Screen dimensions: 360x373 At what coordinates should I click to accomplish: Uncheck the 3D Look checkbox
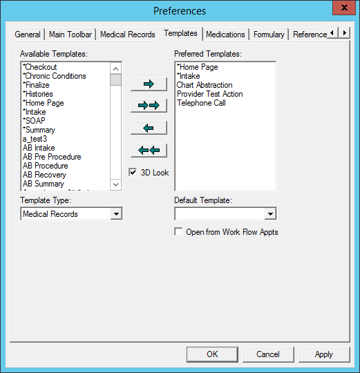tap(133, 172)
